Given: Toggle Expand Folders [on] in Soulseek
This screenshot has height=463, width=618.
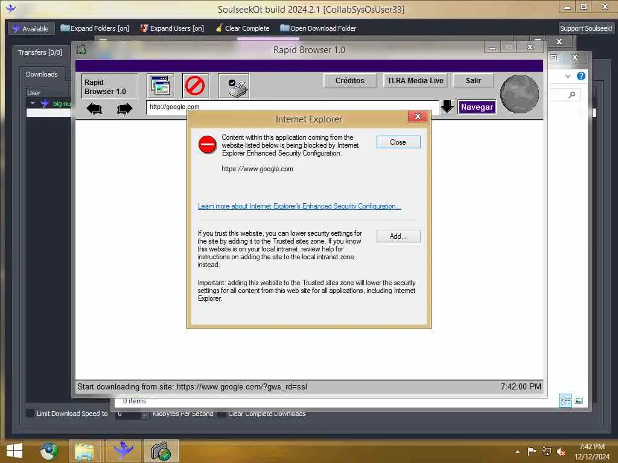Looking at the screenshot, I should pos(95,28).
